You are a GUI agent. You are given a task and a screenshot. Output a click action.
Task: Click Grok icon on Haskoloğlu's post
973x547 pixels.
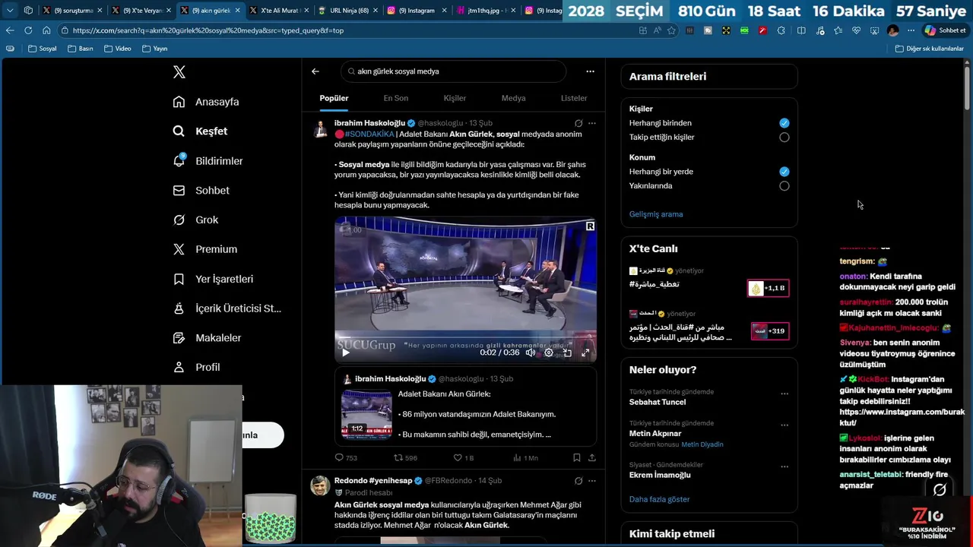pyautogui.click(x=578, y=123)
